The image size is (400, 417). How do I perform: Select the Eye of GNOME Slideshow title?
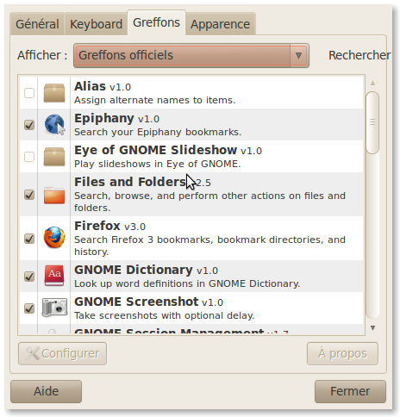[168, 150]
